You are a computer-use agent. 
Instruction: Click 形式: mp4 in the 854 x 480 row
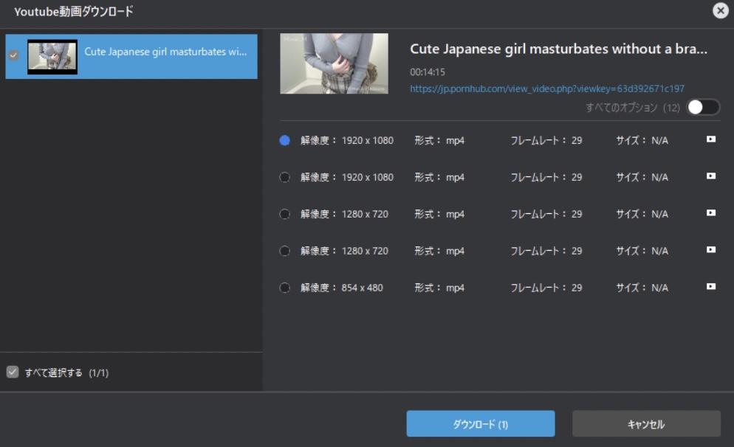[x=439, y=288]
